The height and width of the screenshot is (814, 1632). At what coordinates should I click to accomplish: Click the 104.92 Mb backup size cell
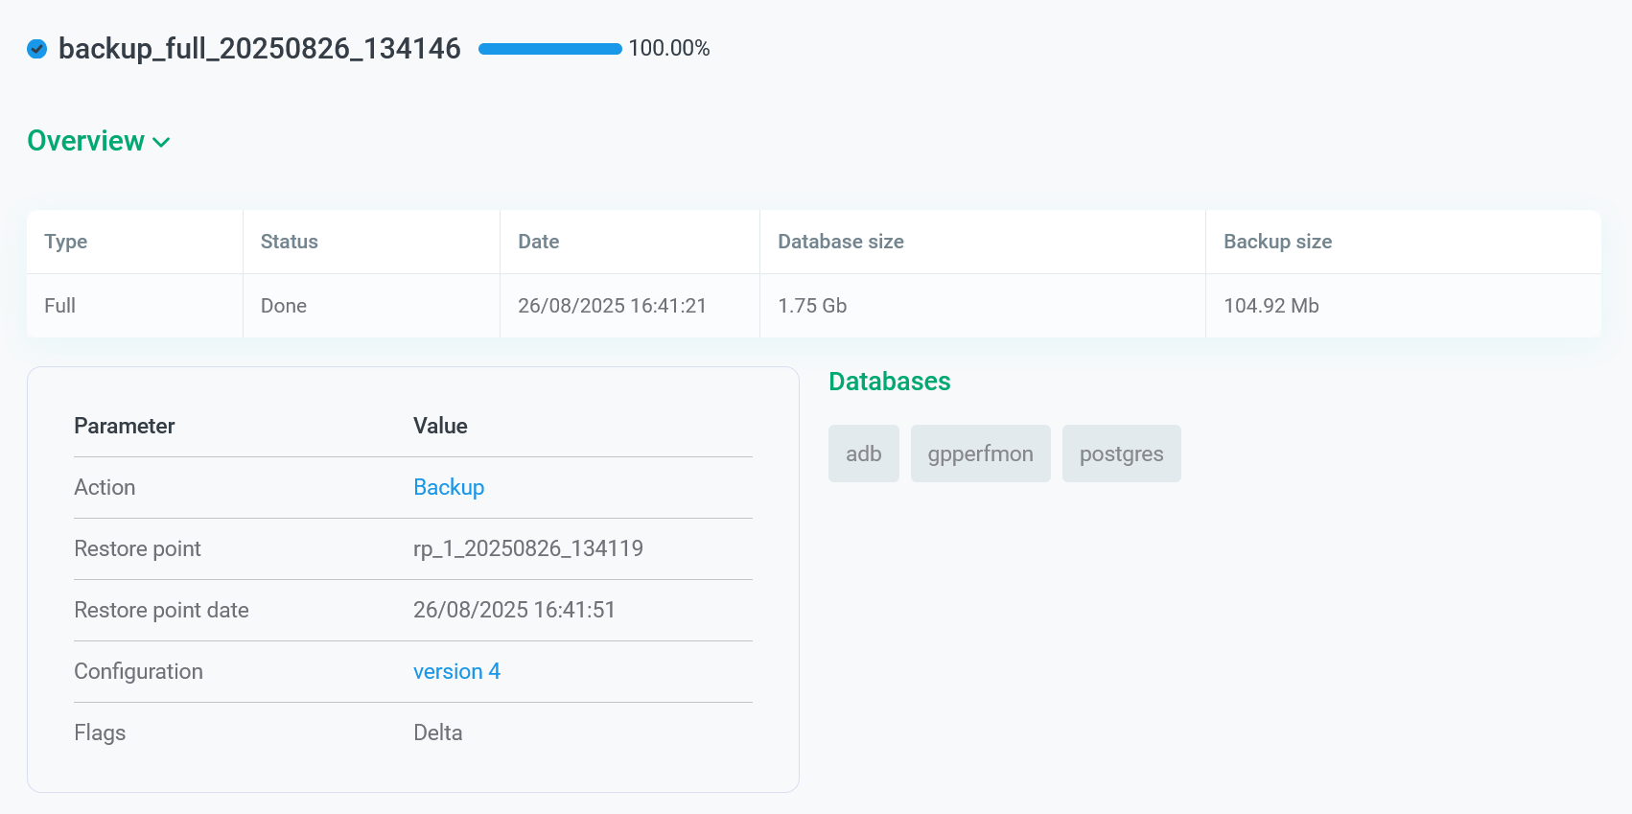pos(1271,306)
